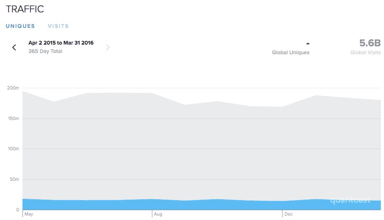Open the Apr 2 2015 date range selector
Screen dimensions: 384x220
pos(61,43)
